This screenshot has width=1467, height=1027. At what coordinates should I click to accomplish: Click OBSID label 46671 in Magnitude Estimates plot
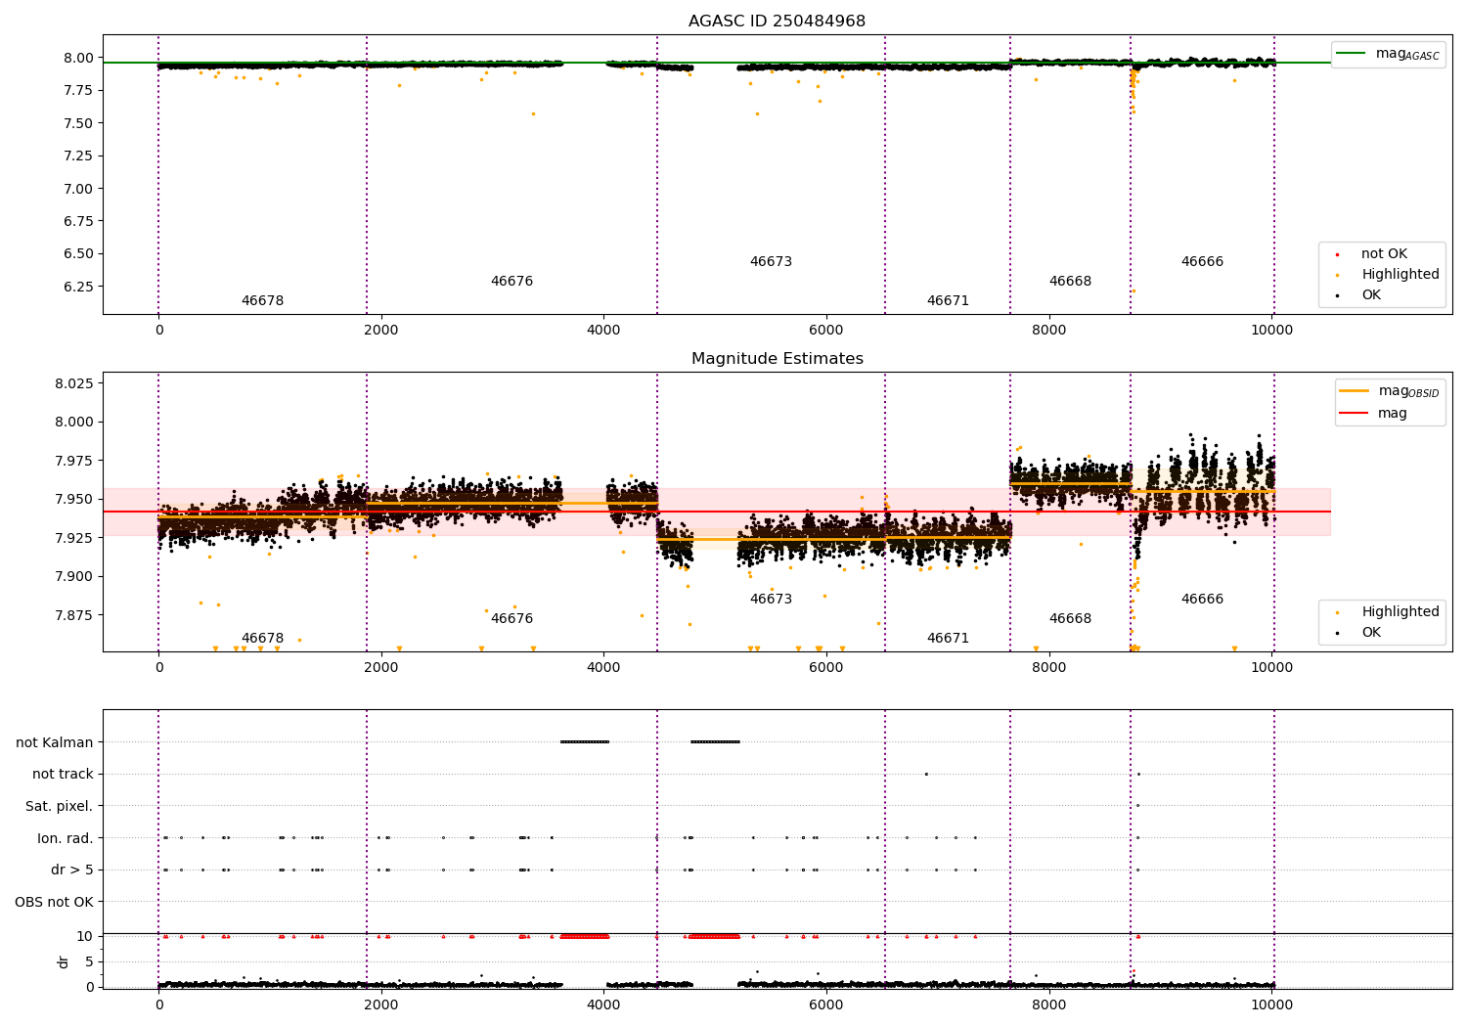pos(948,638)
